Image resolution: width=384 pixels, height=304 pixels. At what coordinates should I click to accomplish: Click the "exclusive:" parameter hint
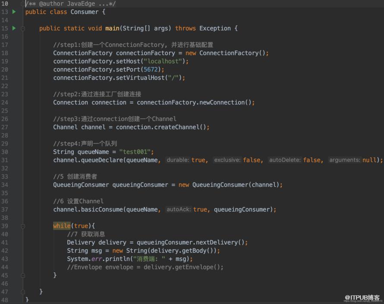[x=227, y=160]
